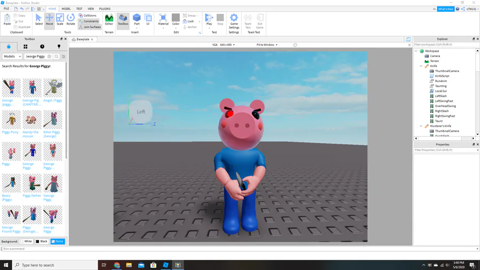Click Duplicate in Clipboard group
This screenshot has height=270, width=480.
22,27
